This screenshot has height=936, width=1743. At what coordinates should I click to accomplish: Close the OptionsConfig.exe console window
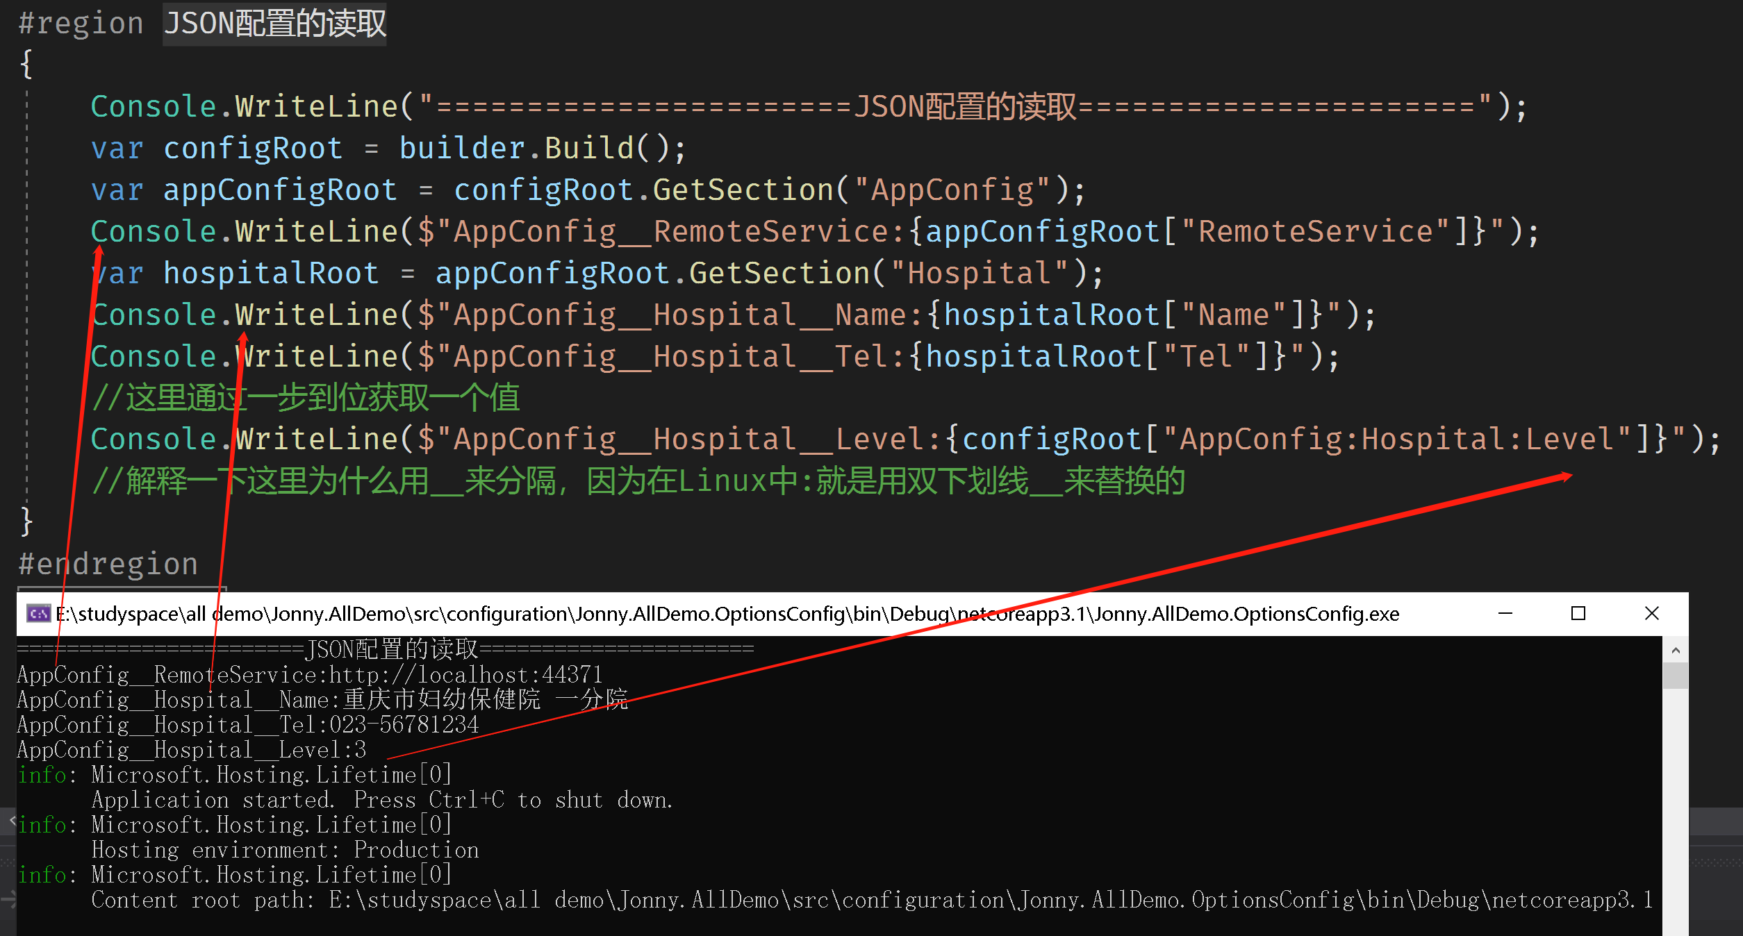point(1652,614)
